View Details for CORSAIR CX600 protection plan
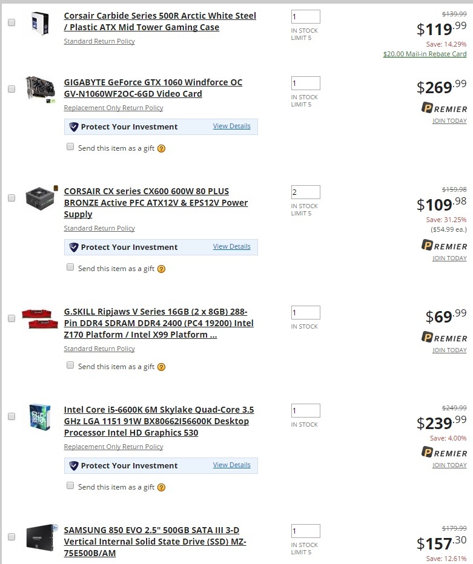The image size is (473, 564). pyautogui.click(x=231, y=246)
